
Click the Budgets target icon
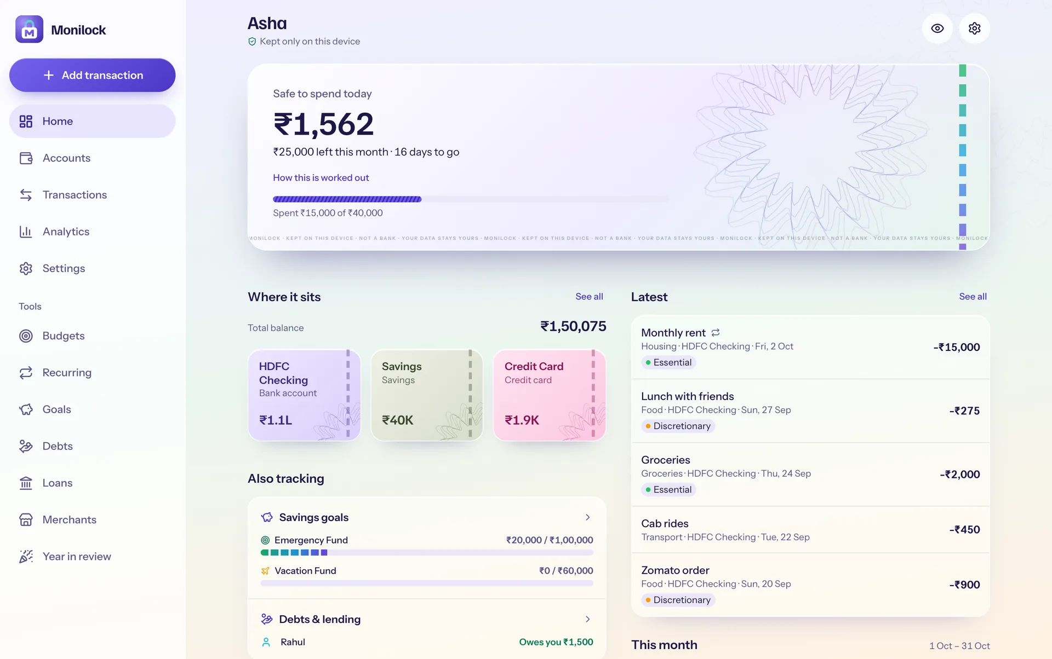pos(26,336)
